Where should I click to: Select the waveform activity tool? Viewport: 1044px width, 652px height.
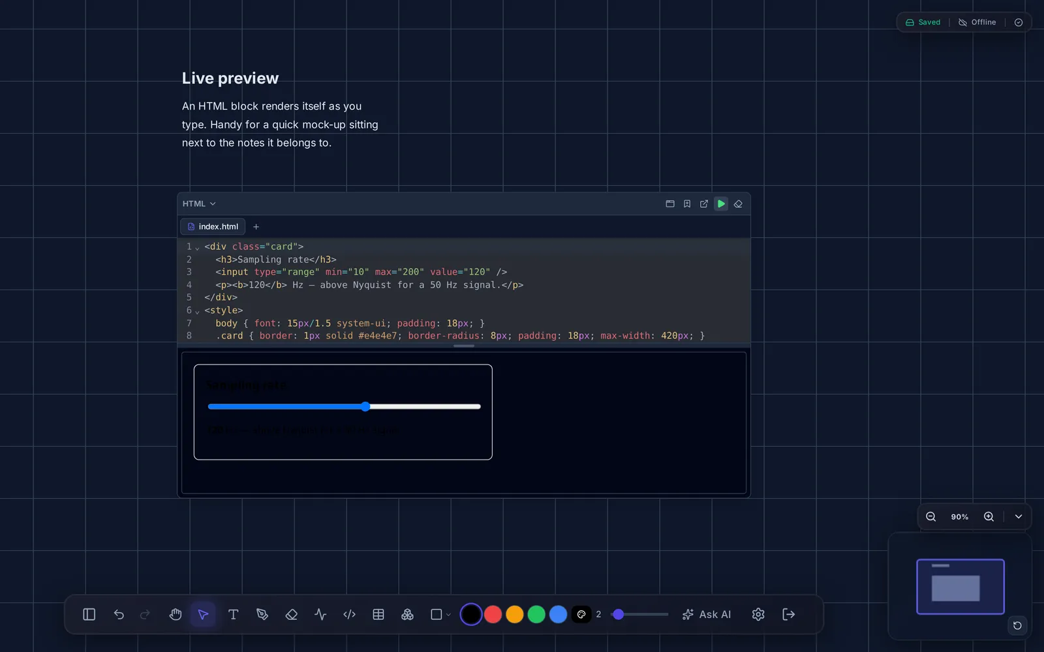coord(320,614)
